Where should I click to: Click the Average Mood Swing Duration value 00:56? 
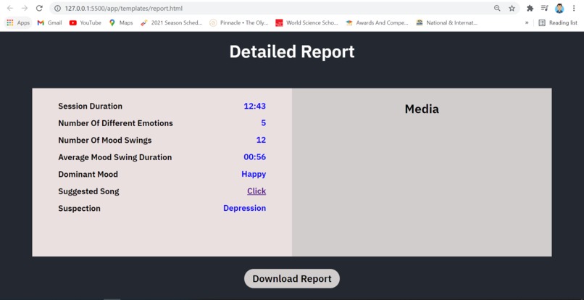(x=255, y=157)
